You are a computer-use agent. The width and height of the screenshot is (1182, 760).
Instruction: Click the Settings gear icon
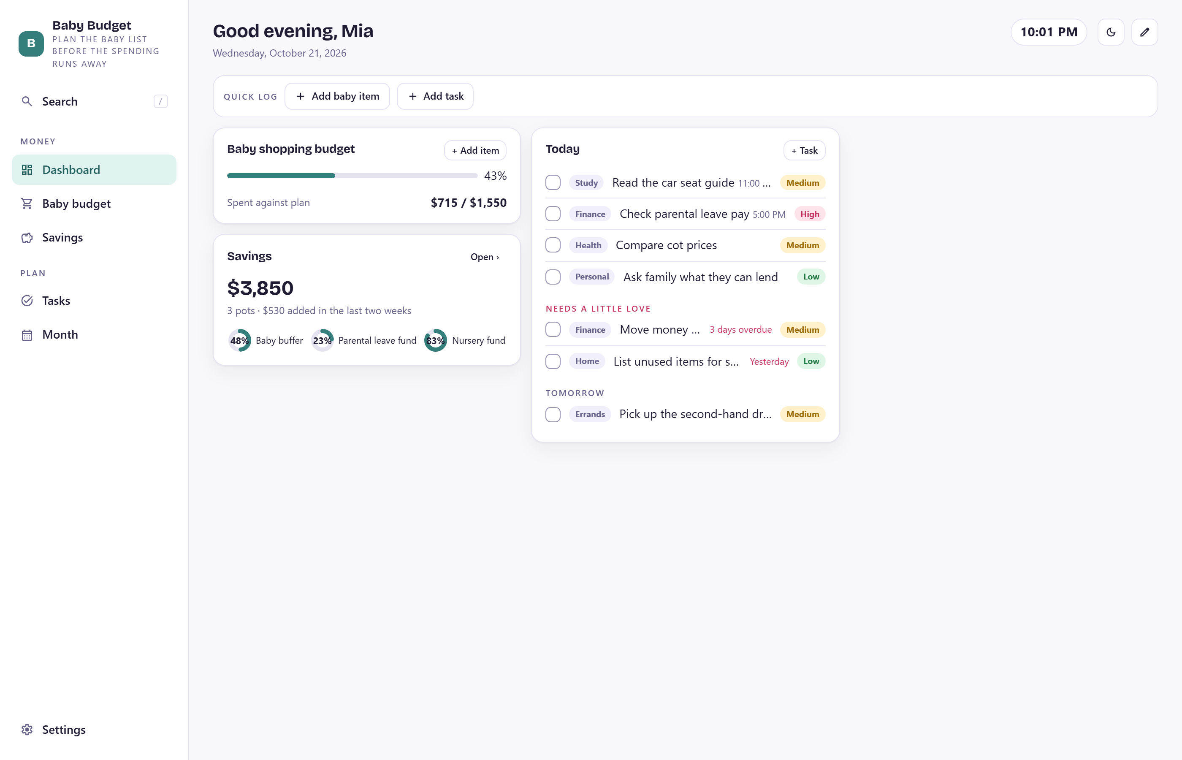click(27, 730)
